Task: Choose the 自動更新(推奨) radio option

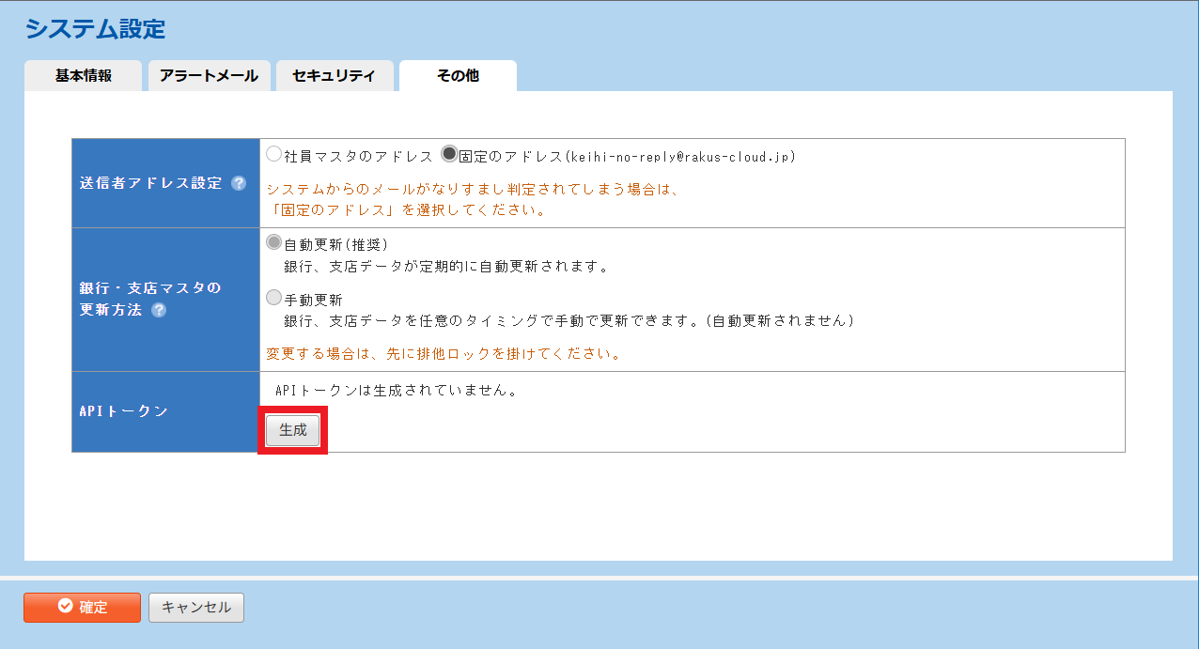Action: click(x=273, y=242)
